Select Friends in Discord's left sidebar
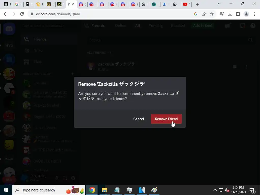The width and height of the screenshot is (260, 195). (49, 39)
